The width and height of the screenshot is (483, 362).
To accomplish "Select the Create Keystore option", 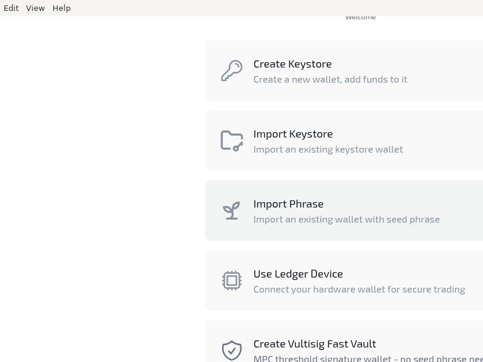I will [x=344, y=71].
